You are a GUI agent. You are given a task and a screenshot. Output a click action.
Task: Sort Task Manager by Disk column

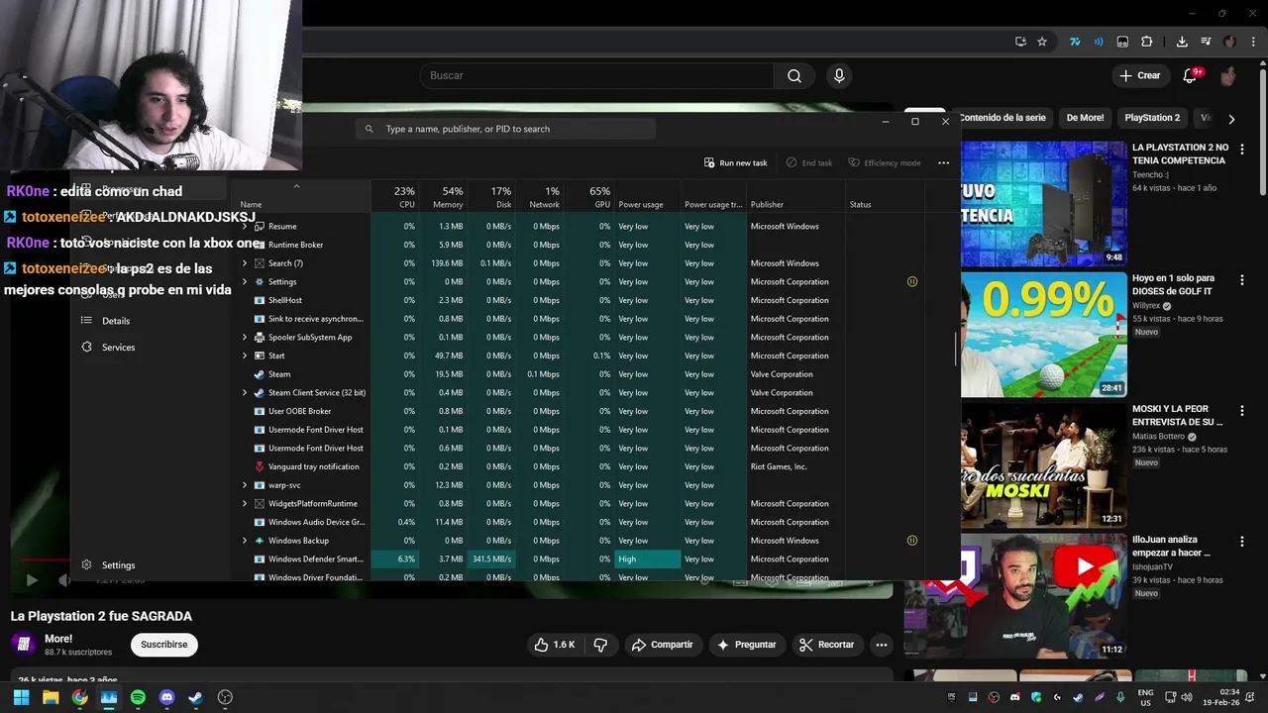(x=491, y=197)
